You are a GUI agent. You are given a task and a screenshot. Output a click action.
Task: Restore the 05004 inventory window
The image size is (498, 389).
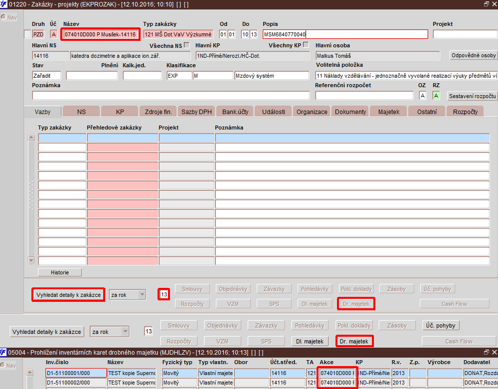click(486, 352)
